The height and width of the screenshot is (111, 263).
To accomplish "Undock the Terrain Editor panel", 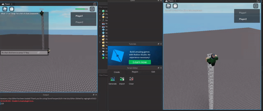I will 159,68.
